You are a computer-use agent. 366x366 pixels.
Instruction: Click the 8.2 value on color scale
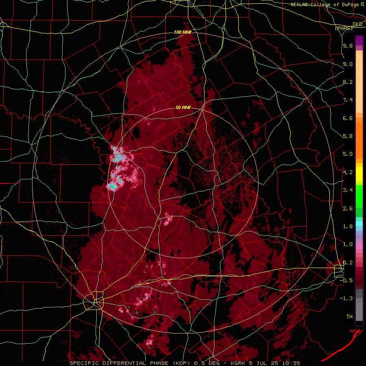(348, 82)
